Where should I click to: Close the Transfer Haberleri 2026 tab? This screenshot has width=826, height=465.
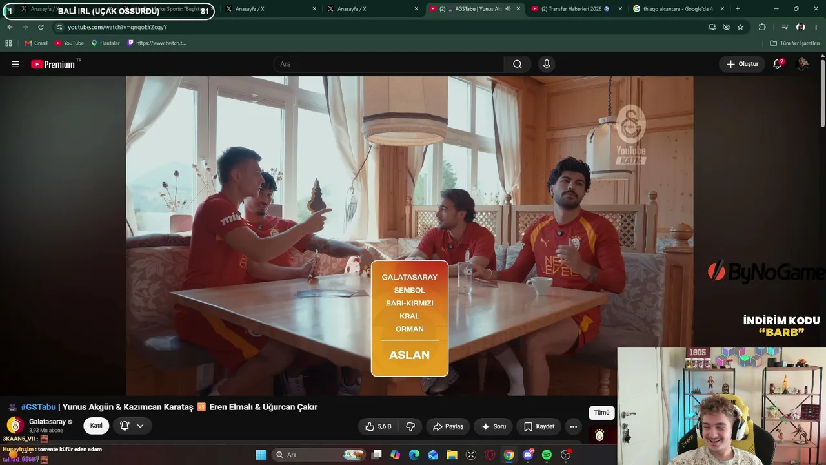coord(620,9)
